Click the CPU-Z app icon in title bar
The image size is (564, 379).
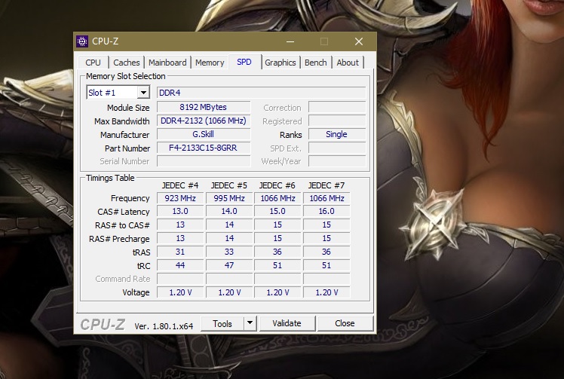(82, 41)
